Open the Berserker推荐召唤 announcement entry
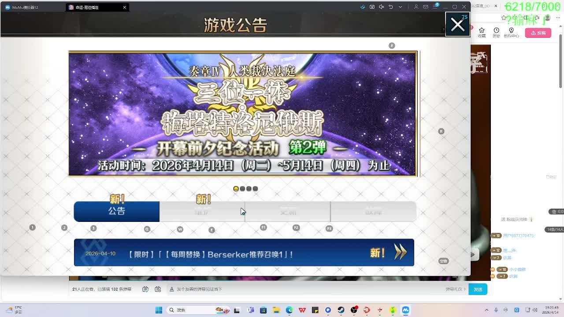564x317 pixels. point(244,253)
